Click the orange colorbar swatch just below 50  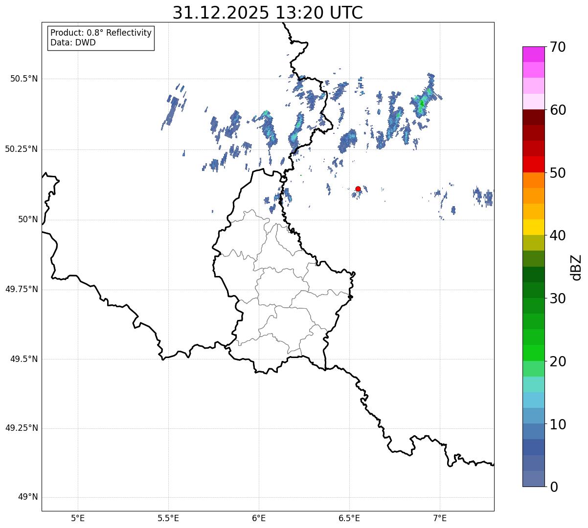pos(533,180)
